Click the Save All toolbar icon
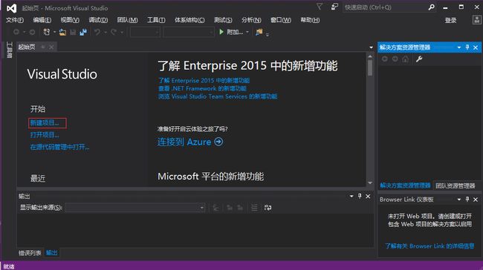Viewport: 483px width, 270px height. (83, 32)
